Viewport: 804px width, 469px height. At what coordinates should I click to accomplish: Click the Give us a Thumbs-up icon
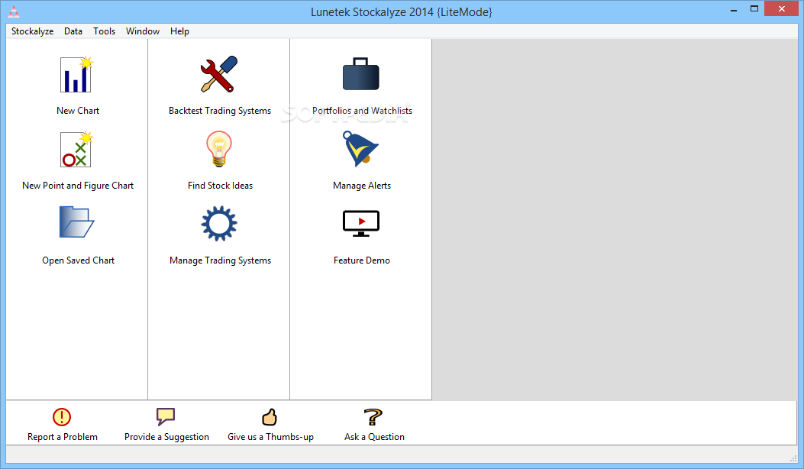(270, 417)
